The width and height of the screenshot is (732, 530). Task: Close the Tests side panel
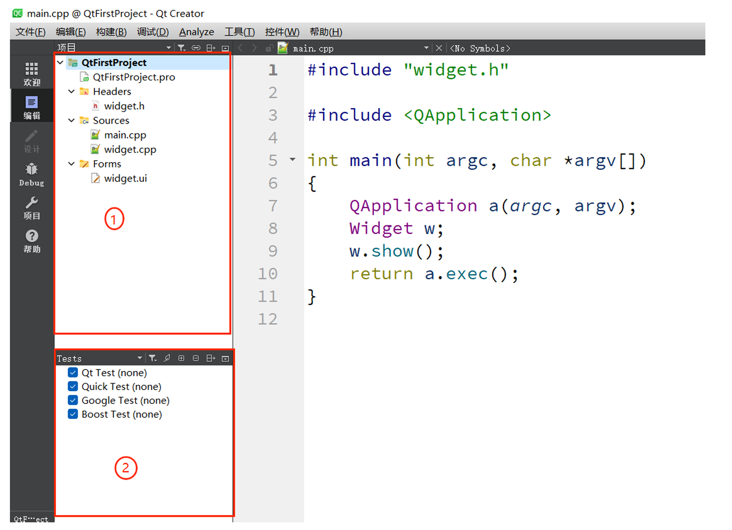225,358
